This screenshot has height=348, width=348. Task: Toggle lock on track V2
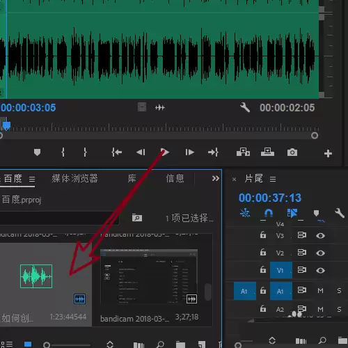[263, 252]
